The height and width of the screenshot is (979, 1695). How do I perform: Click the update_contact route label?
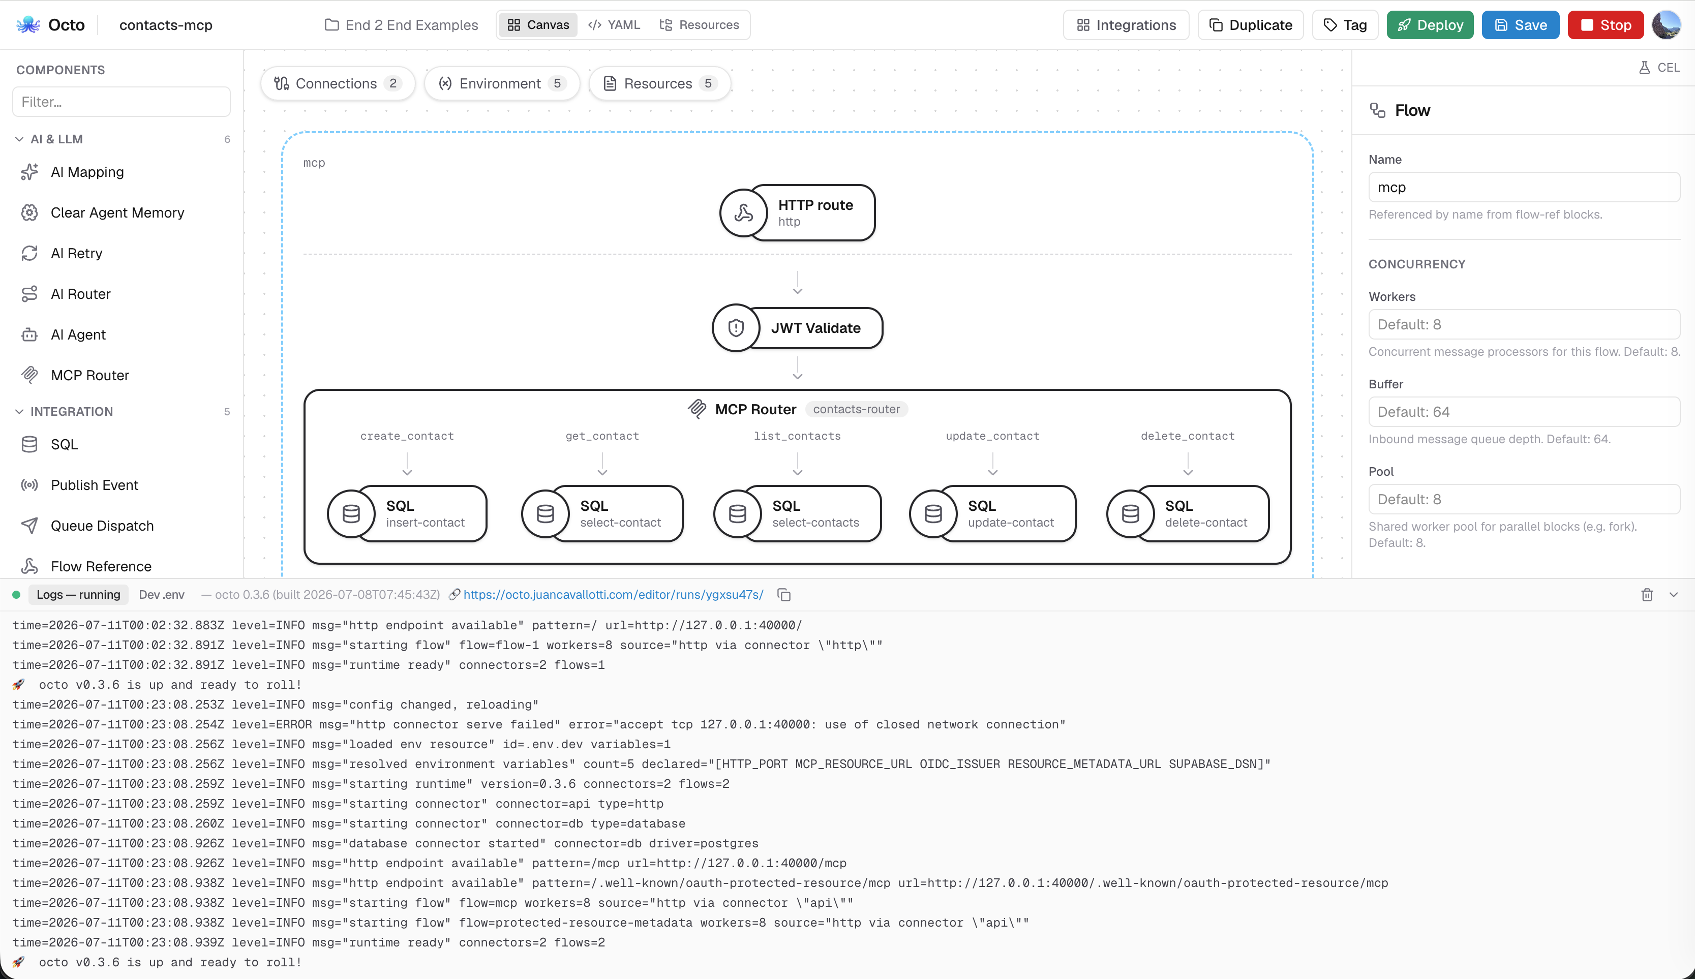[x=992, y=436]
